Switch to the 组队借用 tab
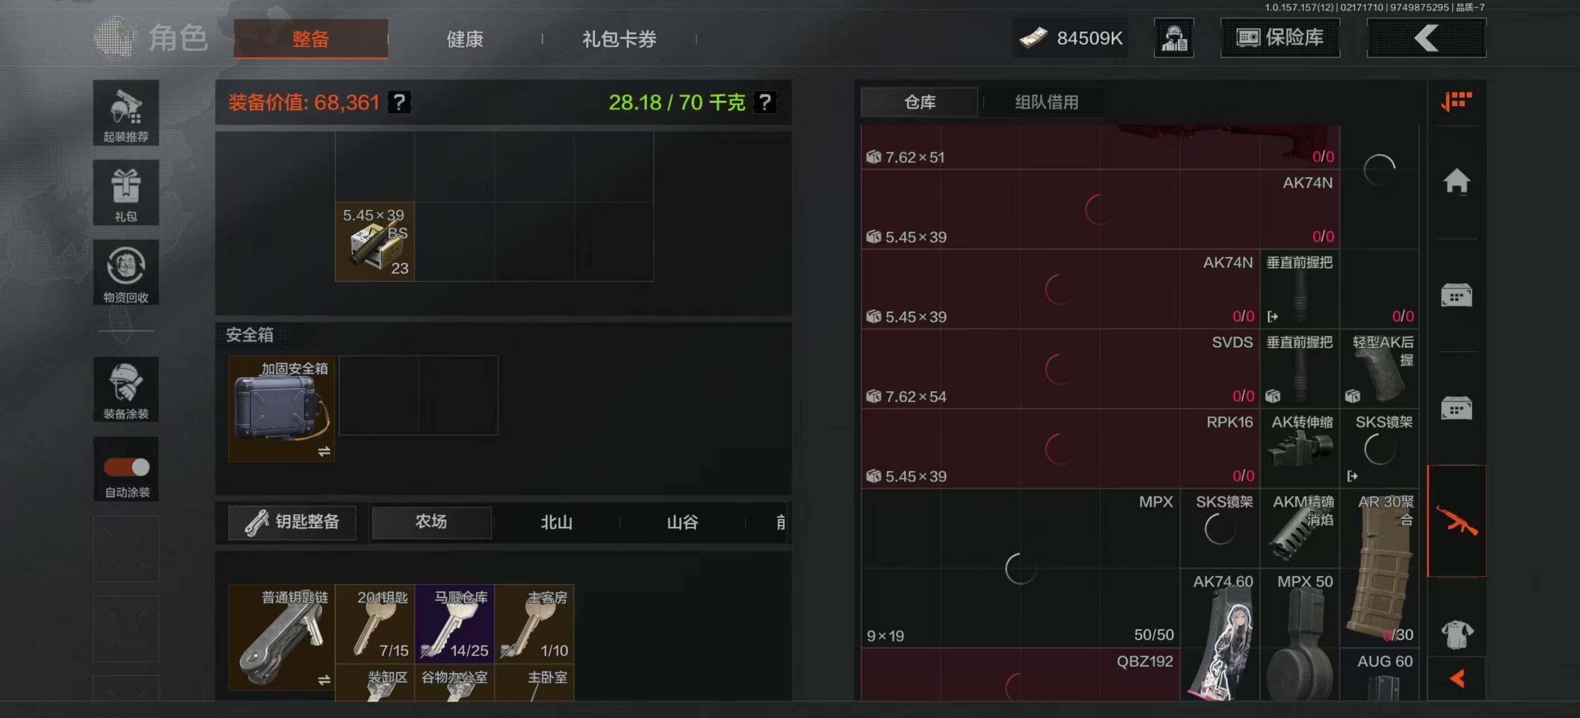The width and height of the screenshot is (1580, 718). (x=1046, y=102)
